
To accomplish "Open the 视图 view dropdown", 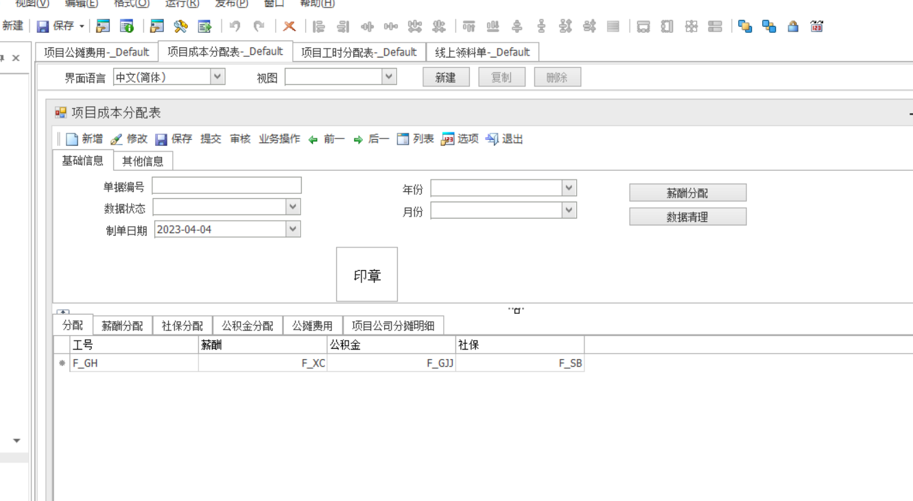I will (x=389, y=77).
